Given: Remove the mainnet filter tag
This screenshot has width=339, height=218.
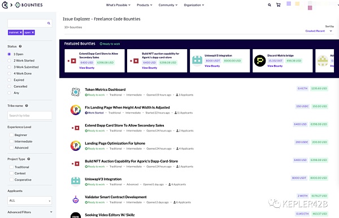Looking at the screenshot, I should click(21, 32).
